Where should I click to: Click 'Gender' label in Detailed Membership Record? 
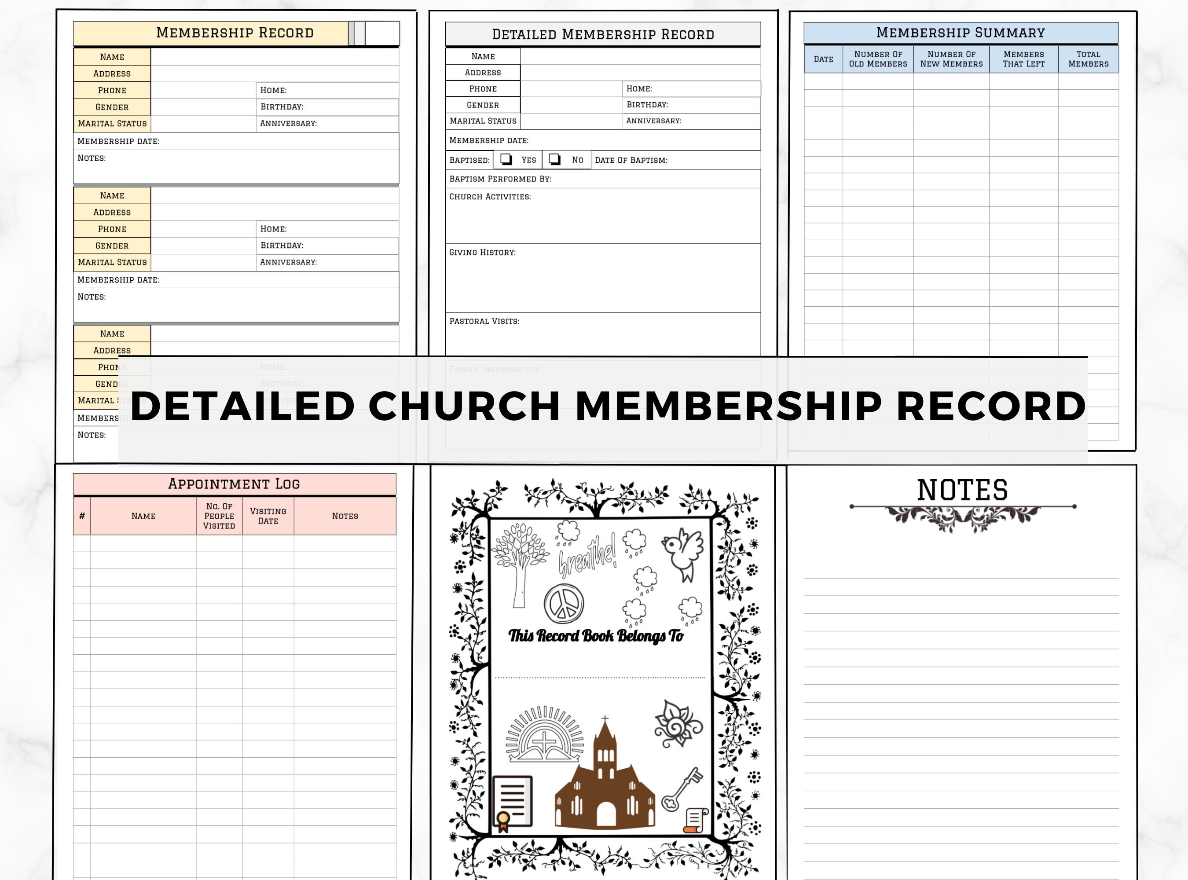(x=483, y=105)
